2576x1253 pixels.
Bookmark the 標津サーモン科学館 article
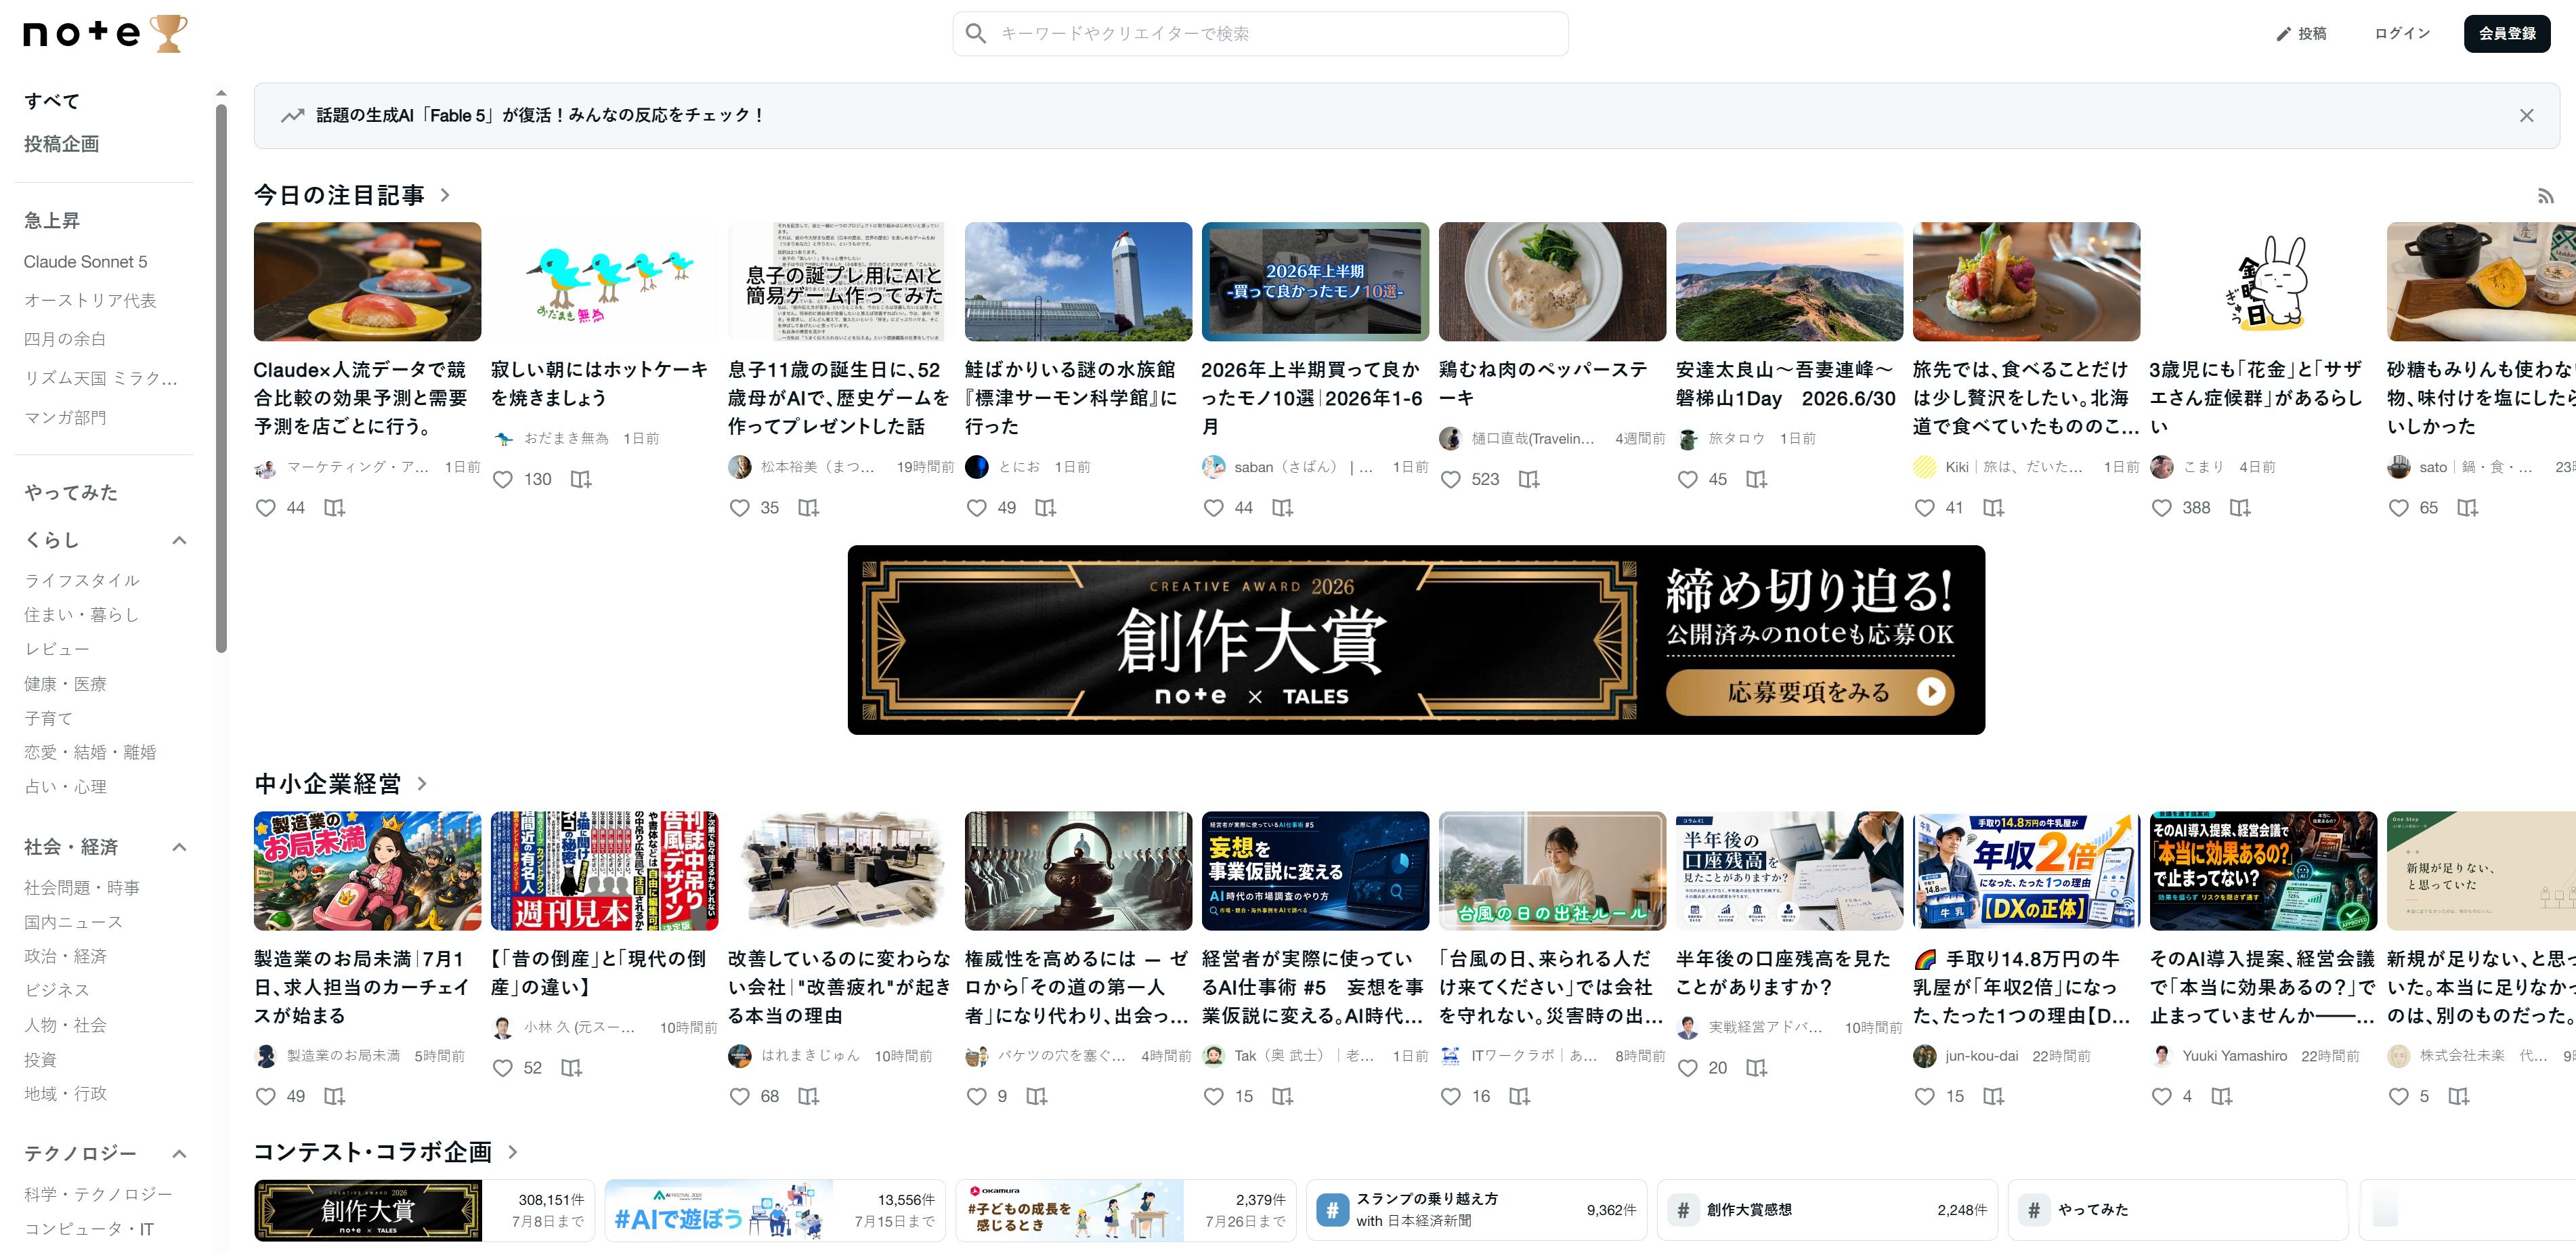pyautogui.click(x=1045, y=508)
